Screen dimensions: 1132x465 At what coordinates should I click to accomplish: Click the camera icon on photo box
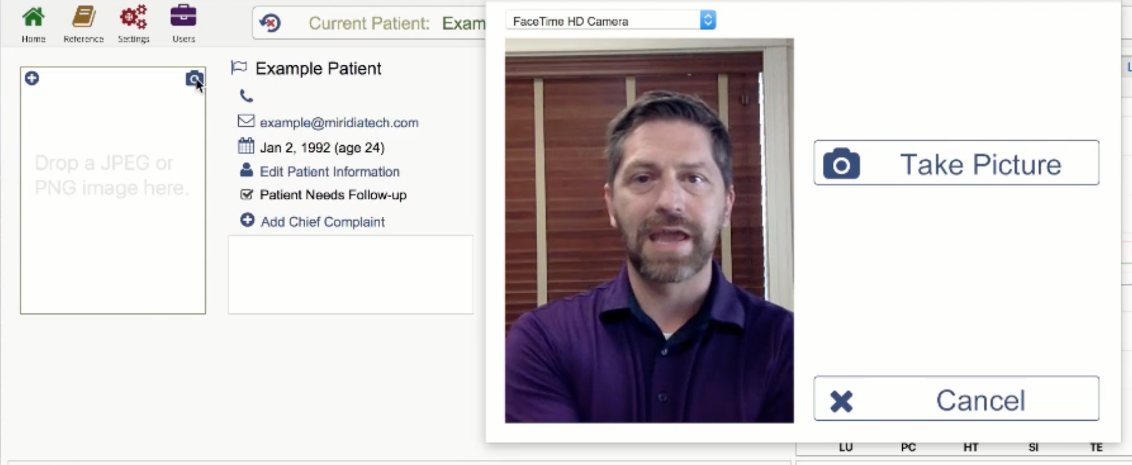click(x=194, y=78)
